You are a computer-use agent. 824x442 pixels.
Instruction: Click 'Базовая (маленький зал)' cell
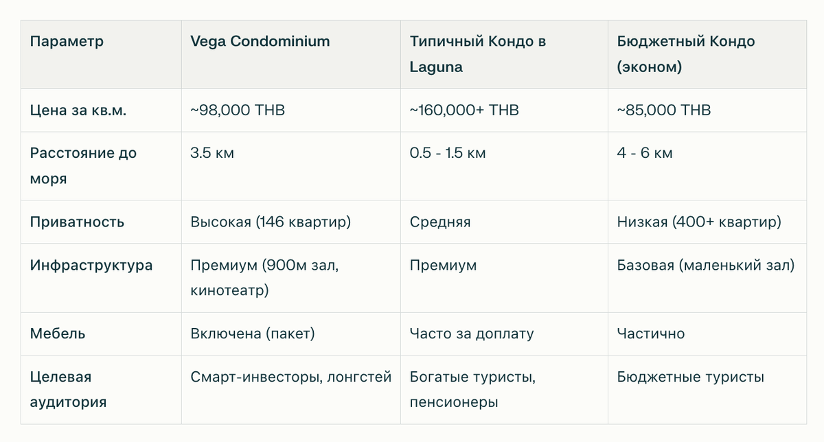click(706, 265)
